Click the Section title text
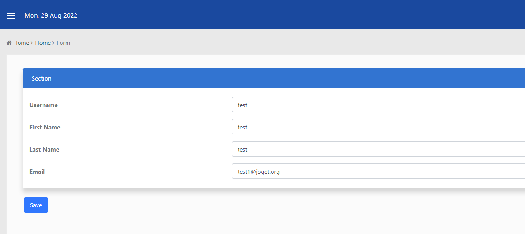The image size is (525, 234). pos(42,78)
